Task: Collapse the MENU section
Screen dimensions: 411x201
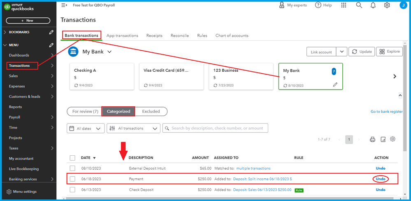Action: click(5, 45)
